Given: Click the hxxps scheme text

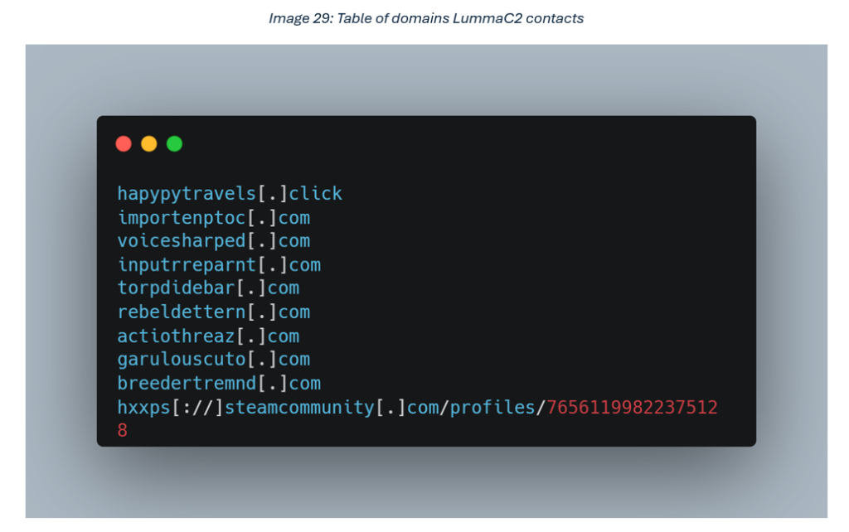Looking at the screenshot, I should [x=143, y=408].
